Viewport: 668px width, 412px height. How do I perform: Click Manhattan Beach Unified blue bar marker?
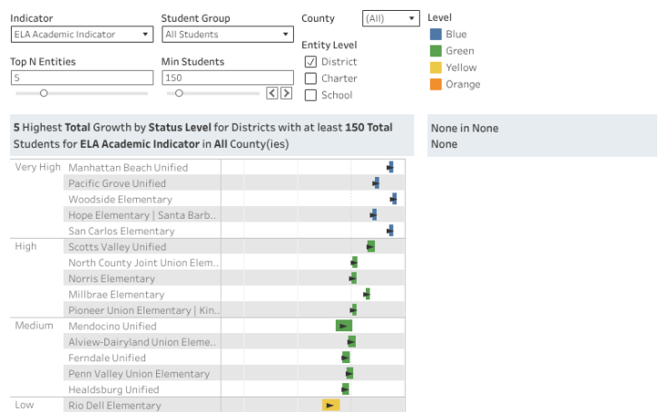390,167
